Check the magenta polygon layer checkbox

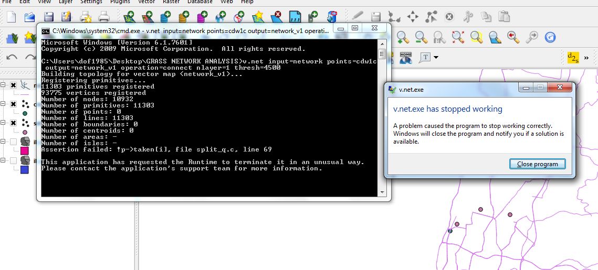point(13,142)
